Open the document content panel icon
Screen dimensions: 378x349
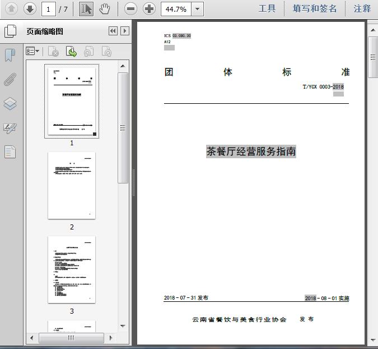pyautogui.click(x=10, y=152)
